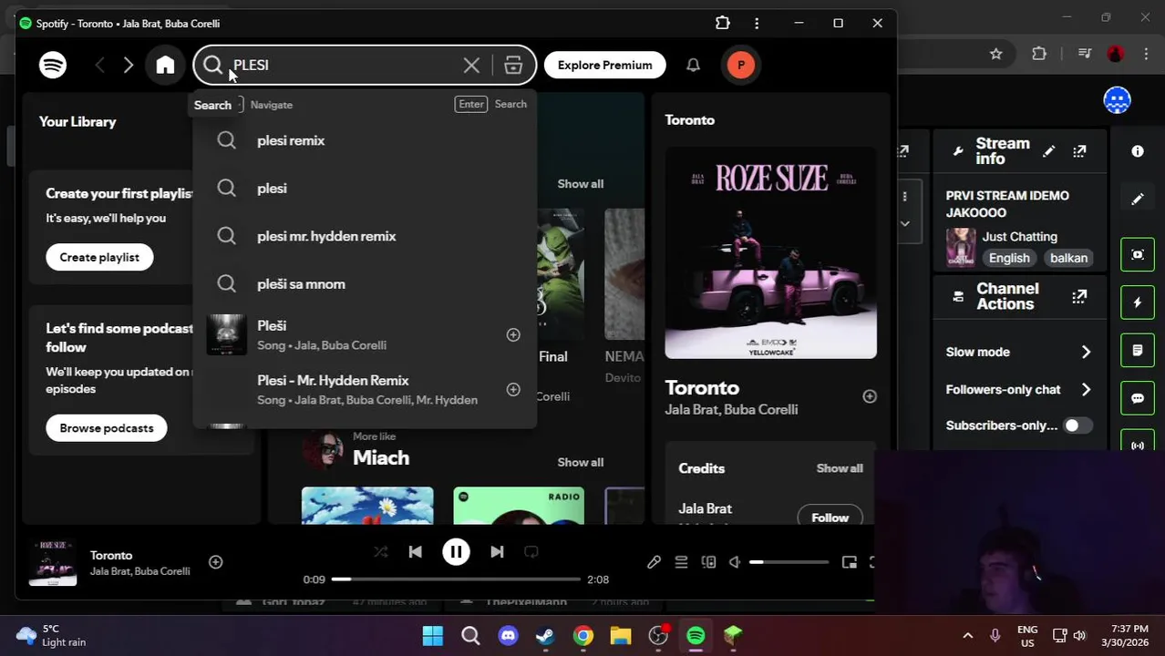Select the 'plesi remix' suggestion
Viewport: 1165px width, 656px height.
(365, 140)
